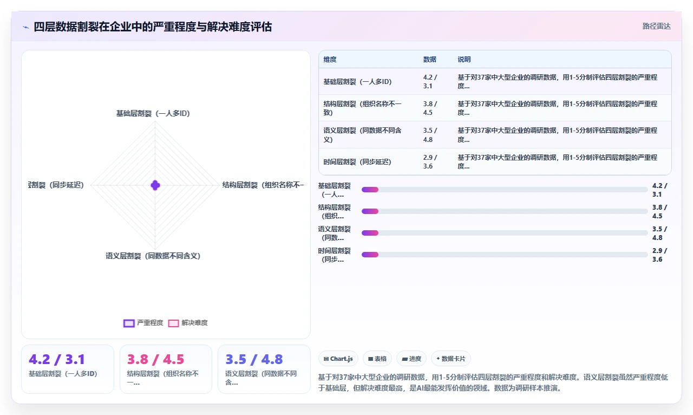693x415 pixels.
Task: Click radar axis label 基础层割裂（一人多ID）
Action: pos(153,114)
